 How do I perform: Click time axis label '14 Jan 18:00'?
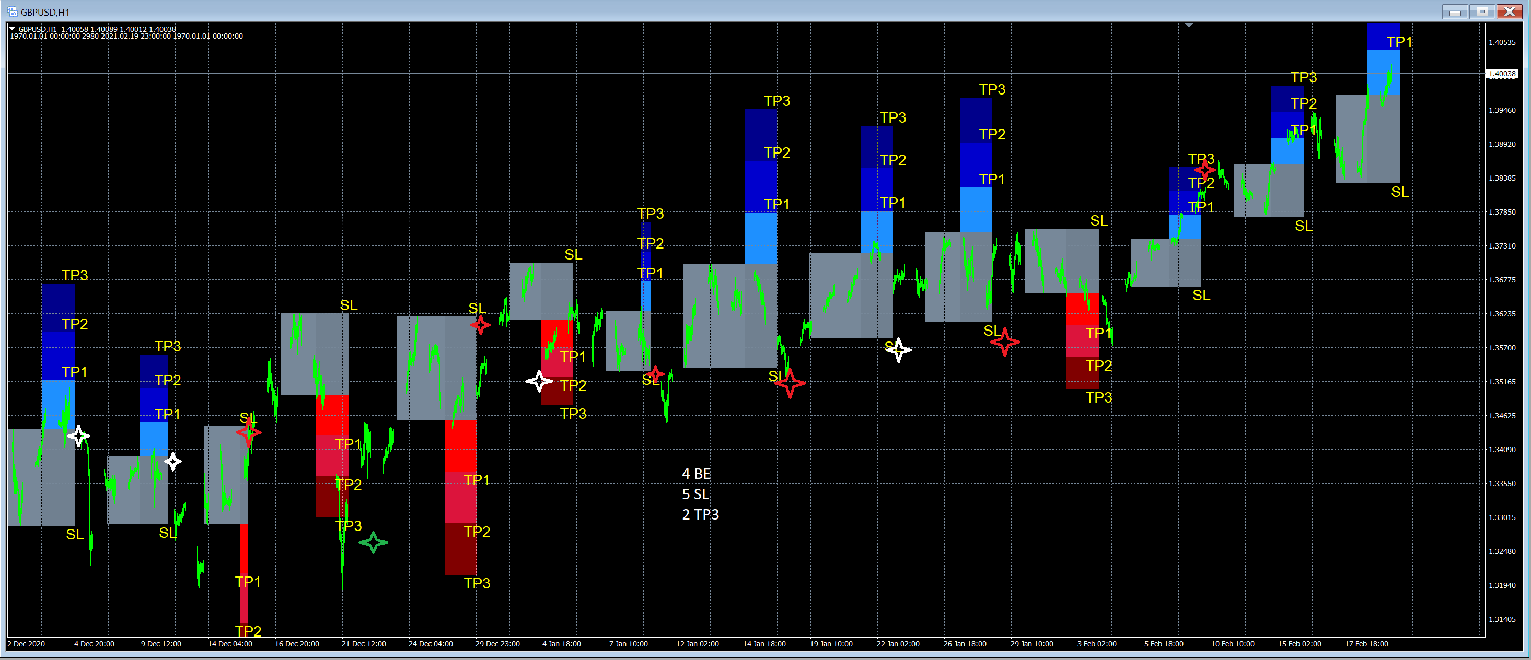click(x=764, y=643)
